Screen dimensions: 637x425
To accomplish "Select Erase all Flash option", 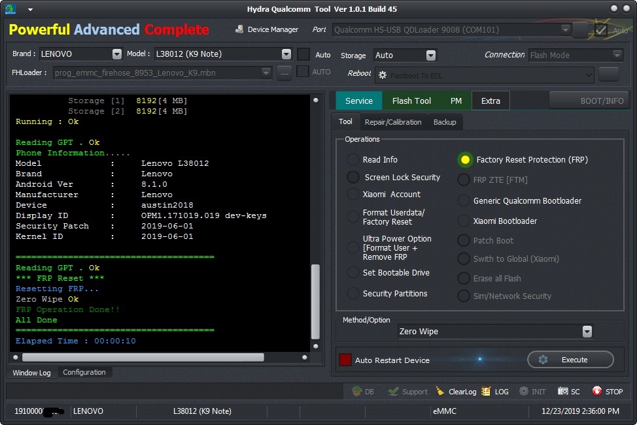I will point(464,278).
